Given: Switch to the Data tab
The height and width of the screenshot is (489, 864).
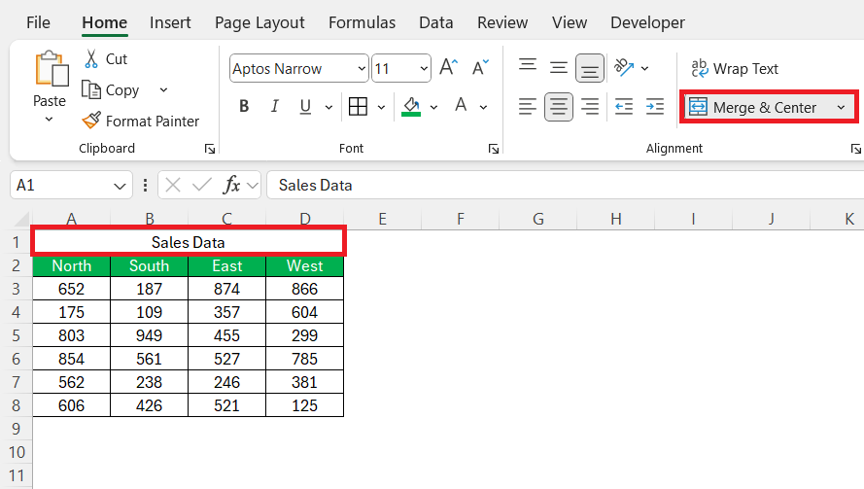Looking at the screenshot, I should pos(435,22).
